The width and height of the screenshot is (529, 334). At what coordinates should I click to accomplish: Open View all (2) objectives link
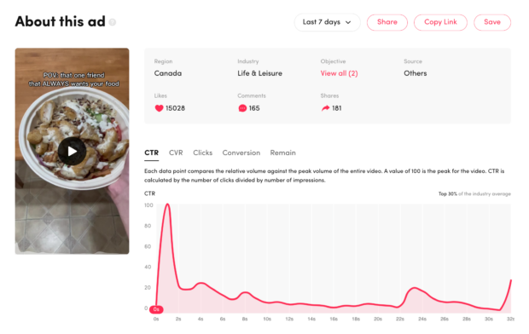point(339,73)
